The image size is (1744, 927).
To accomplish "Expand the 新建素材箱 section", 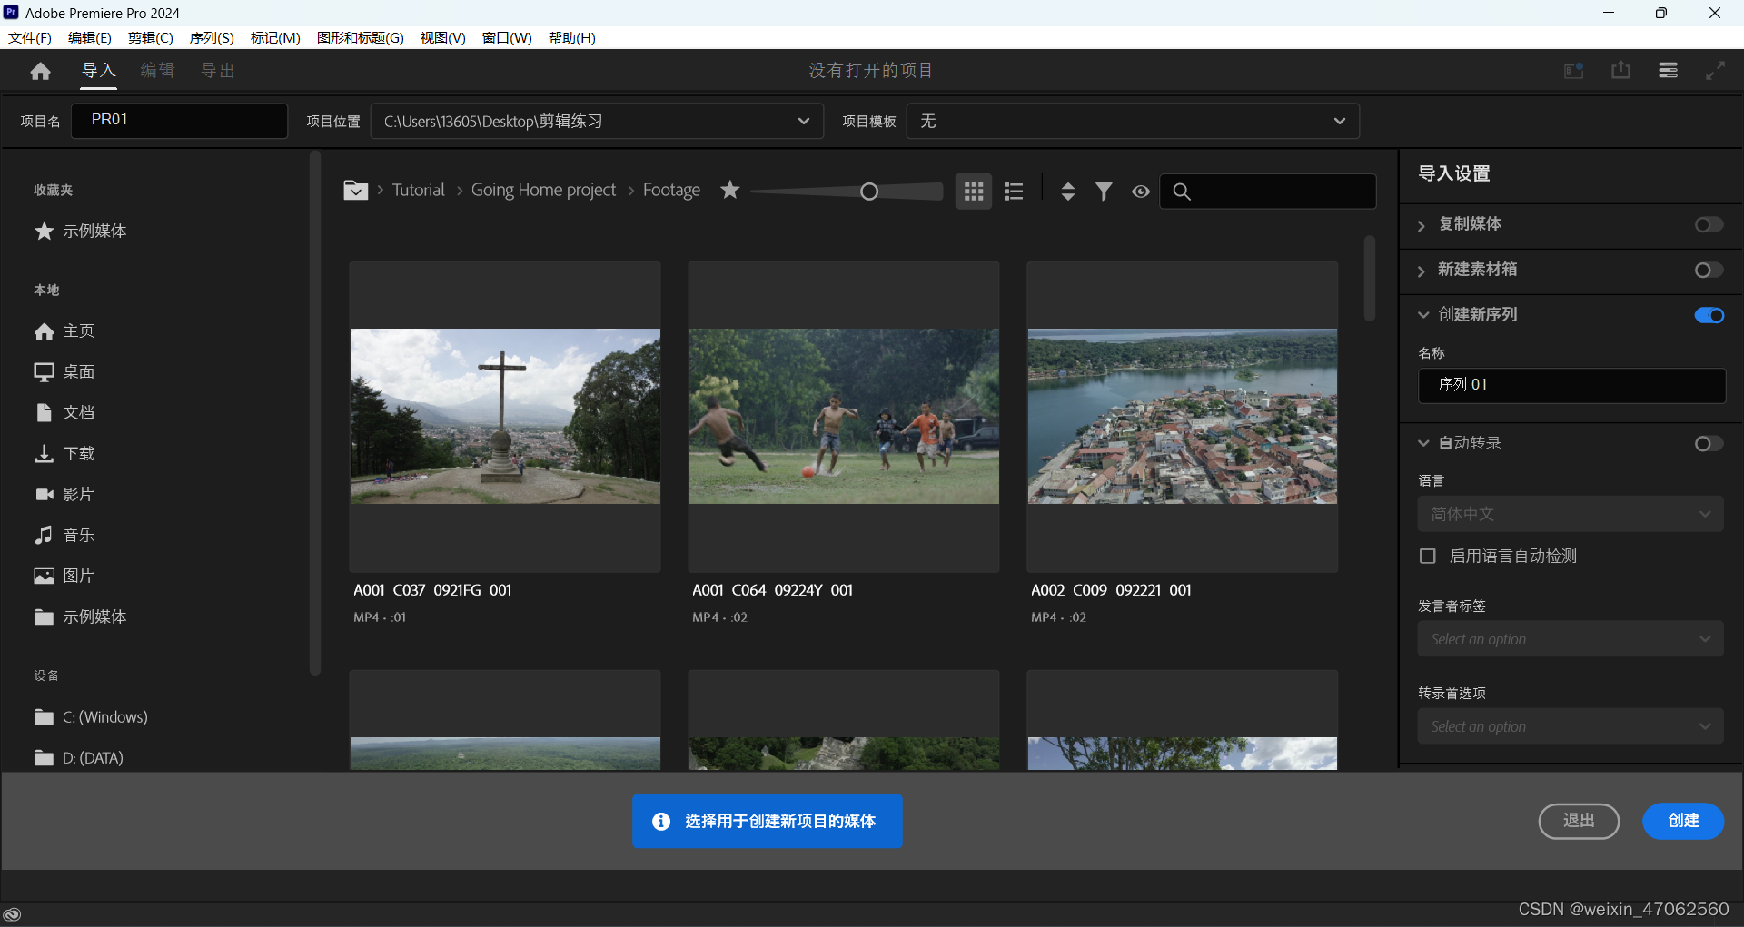I will point(1422,271).
